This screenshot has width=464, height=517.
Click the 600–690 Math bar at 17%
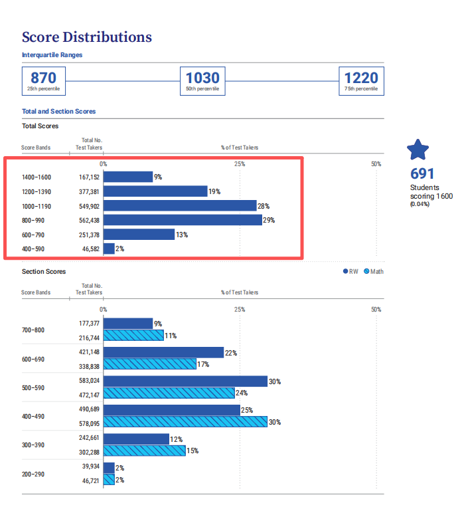(150, 364)
